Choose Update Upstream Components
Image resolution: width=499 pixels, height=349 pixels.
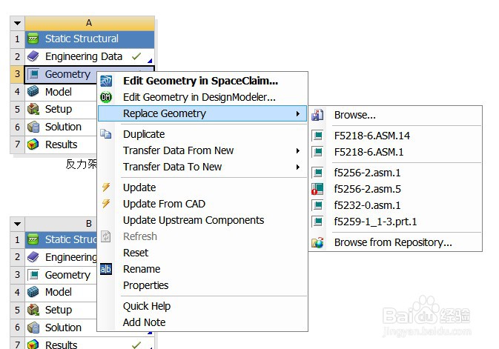pos(202,220)
